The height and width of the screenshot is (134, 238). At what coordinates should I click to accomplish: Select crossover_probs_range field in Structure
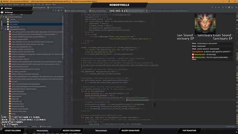coord(17,111)
